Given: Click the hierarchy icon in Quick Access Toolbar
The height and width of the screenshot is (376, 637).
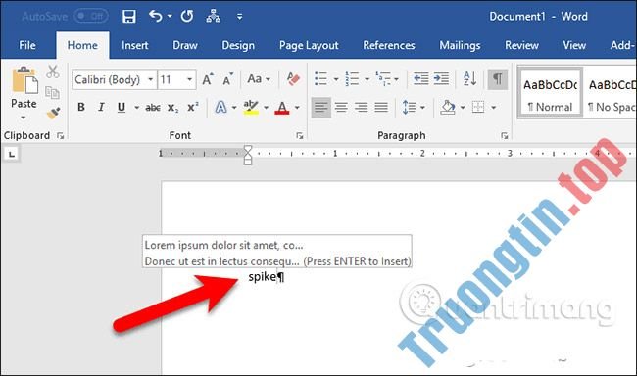Looking at the screenshot, I should pos(214,17).
